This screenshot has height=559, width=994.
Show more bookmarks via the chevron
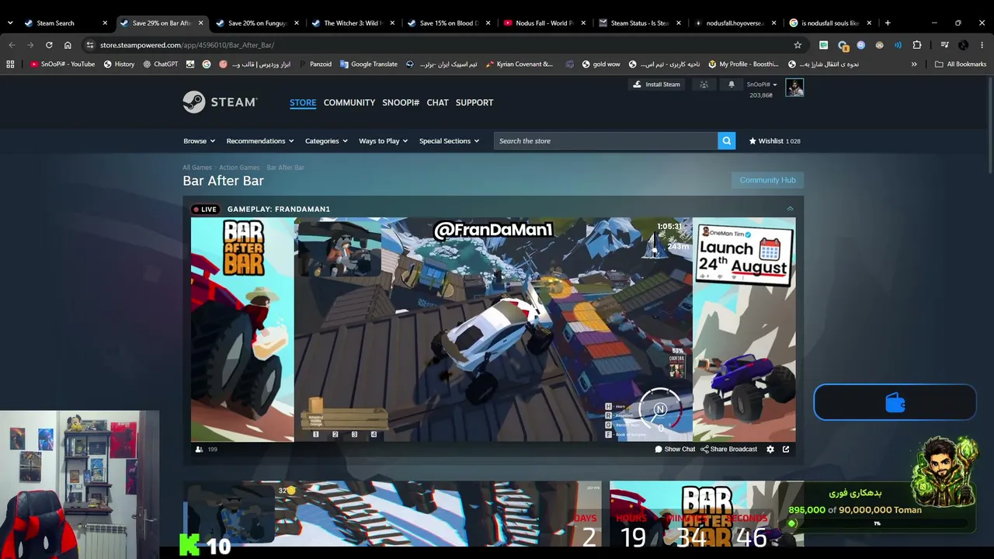pos(914,64)
